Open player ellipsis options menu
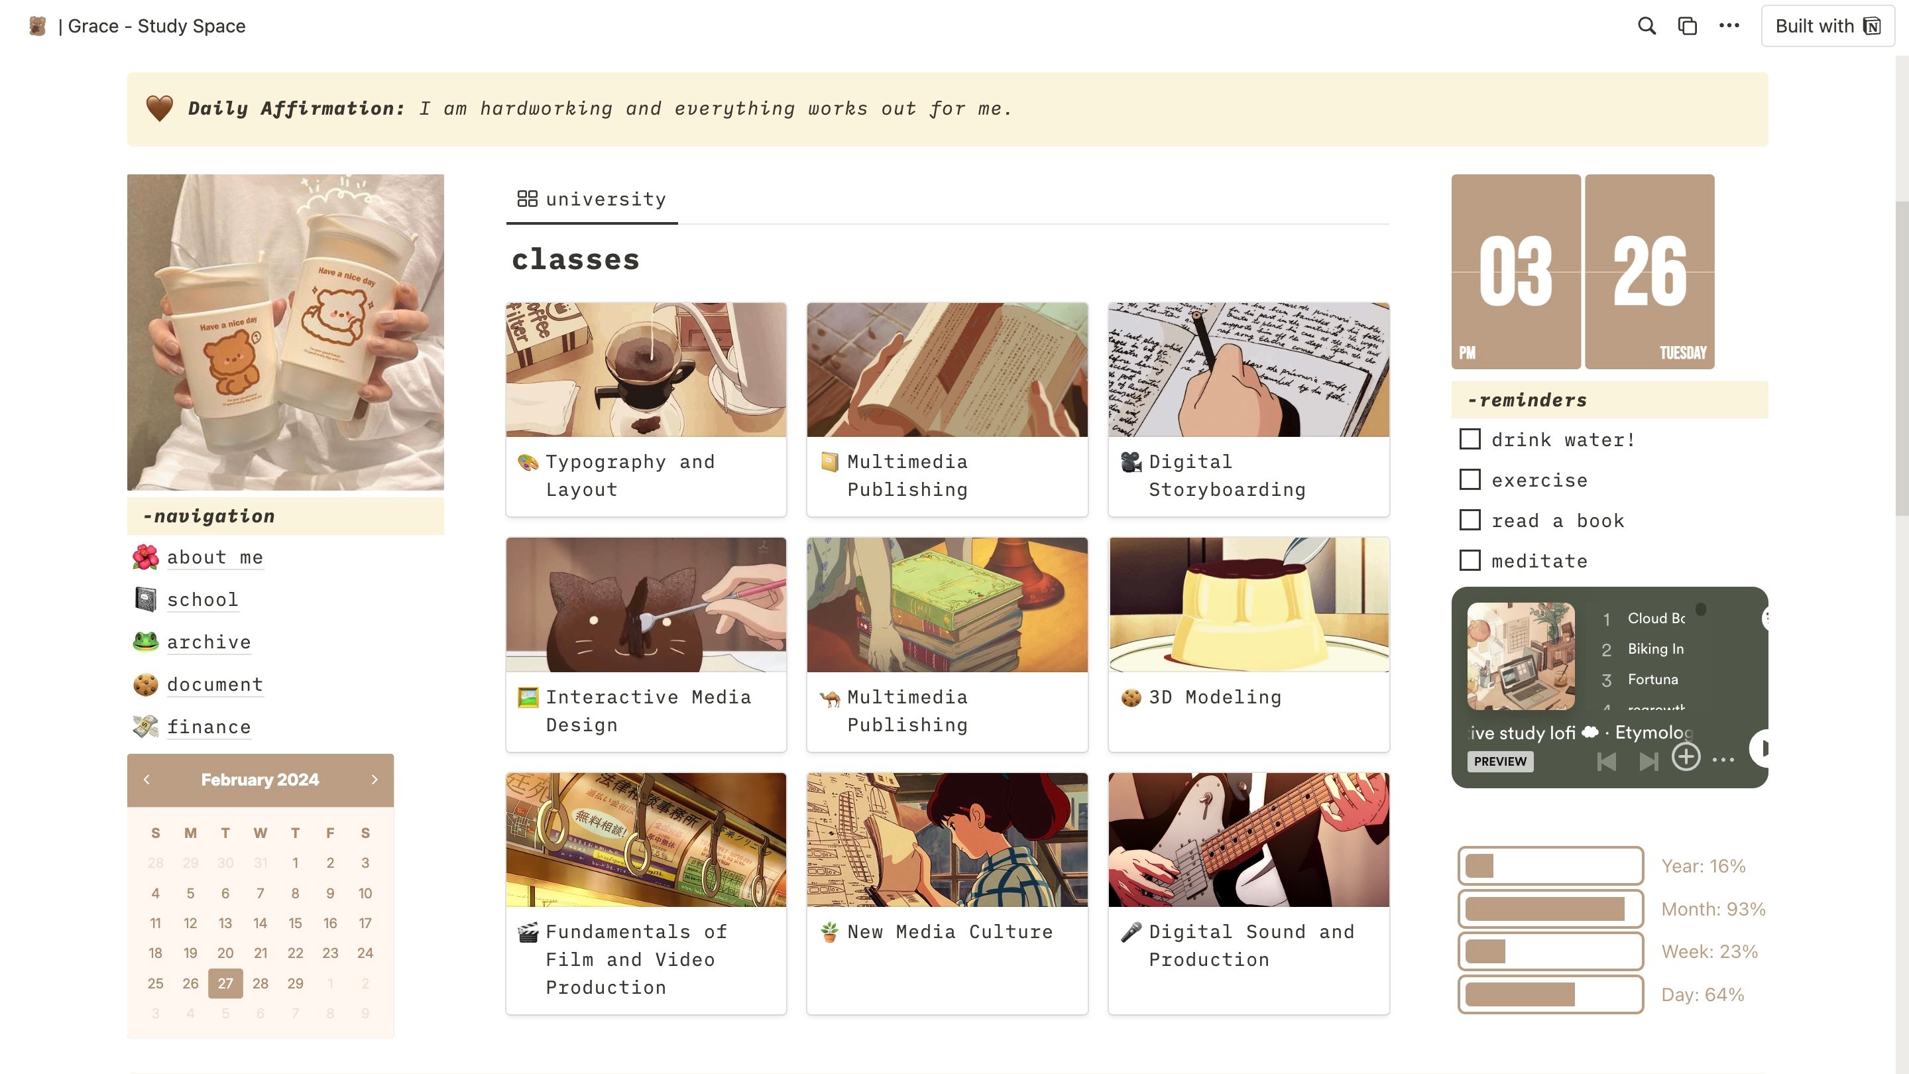This screenshot has height=1074, width=1909. click(x=1723, y=760)
